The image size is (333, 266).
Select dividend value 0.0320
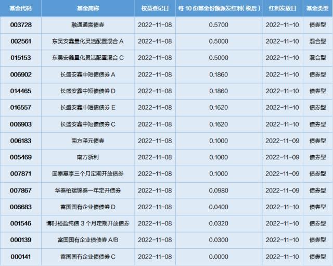pyautogui.click(x=219, y=223)
